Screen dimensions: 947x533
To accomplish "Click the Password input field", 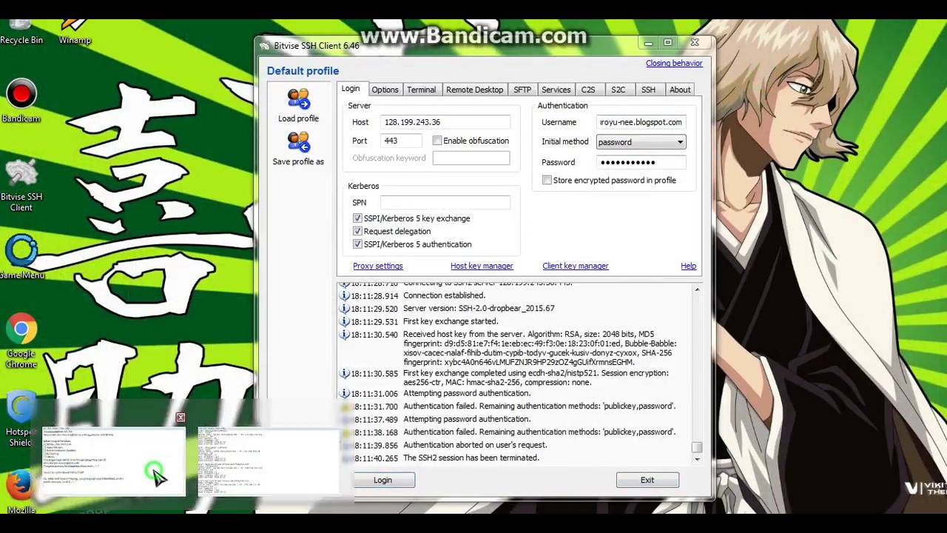I will click(x=641, y=162).
